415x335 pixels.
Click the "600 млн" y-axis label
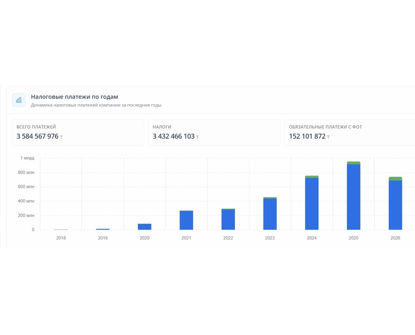point(26,187)
